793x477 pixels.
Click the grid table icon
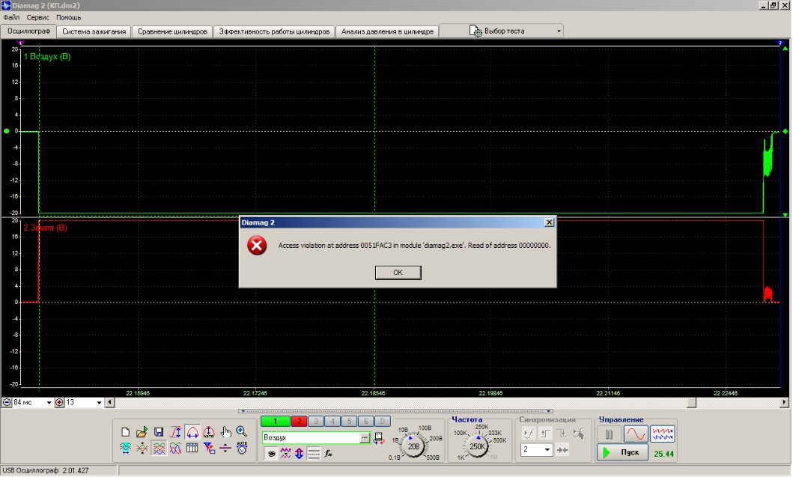coord(192,448)
